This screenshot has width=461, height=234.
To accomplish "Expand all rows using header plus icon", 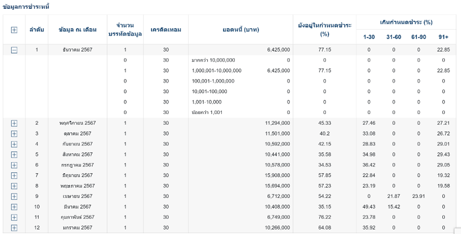I will 14,30.
